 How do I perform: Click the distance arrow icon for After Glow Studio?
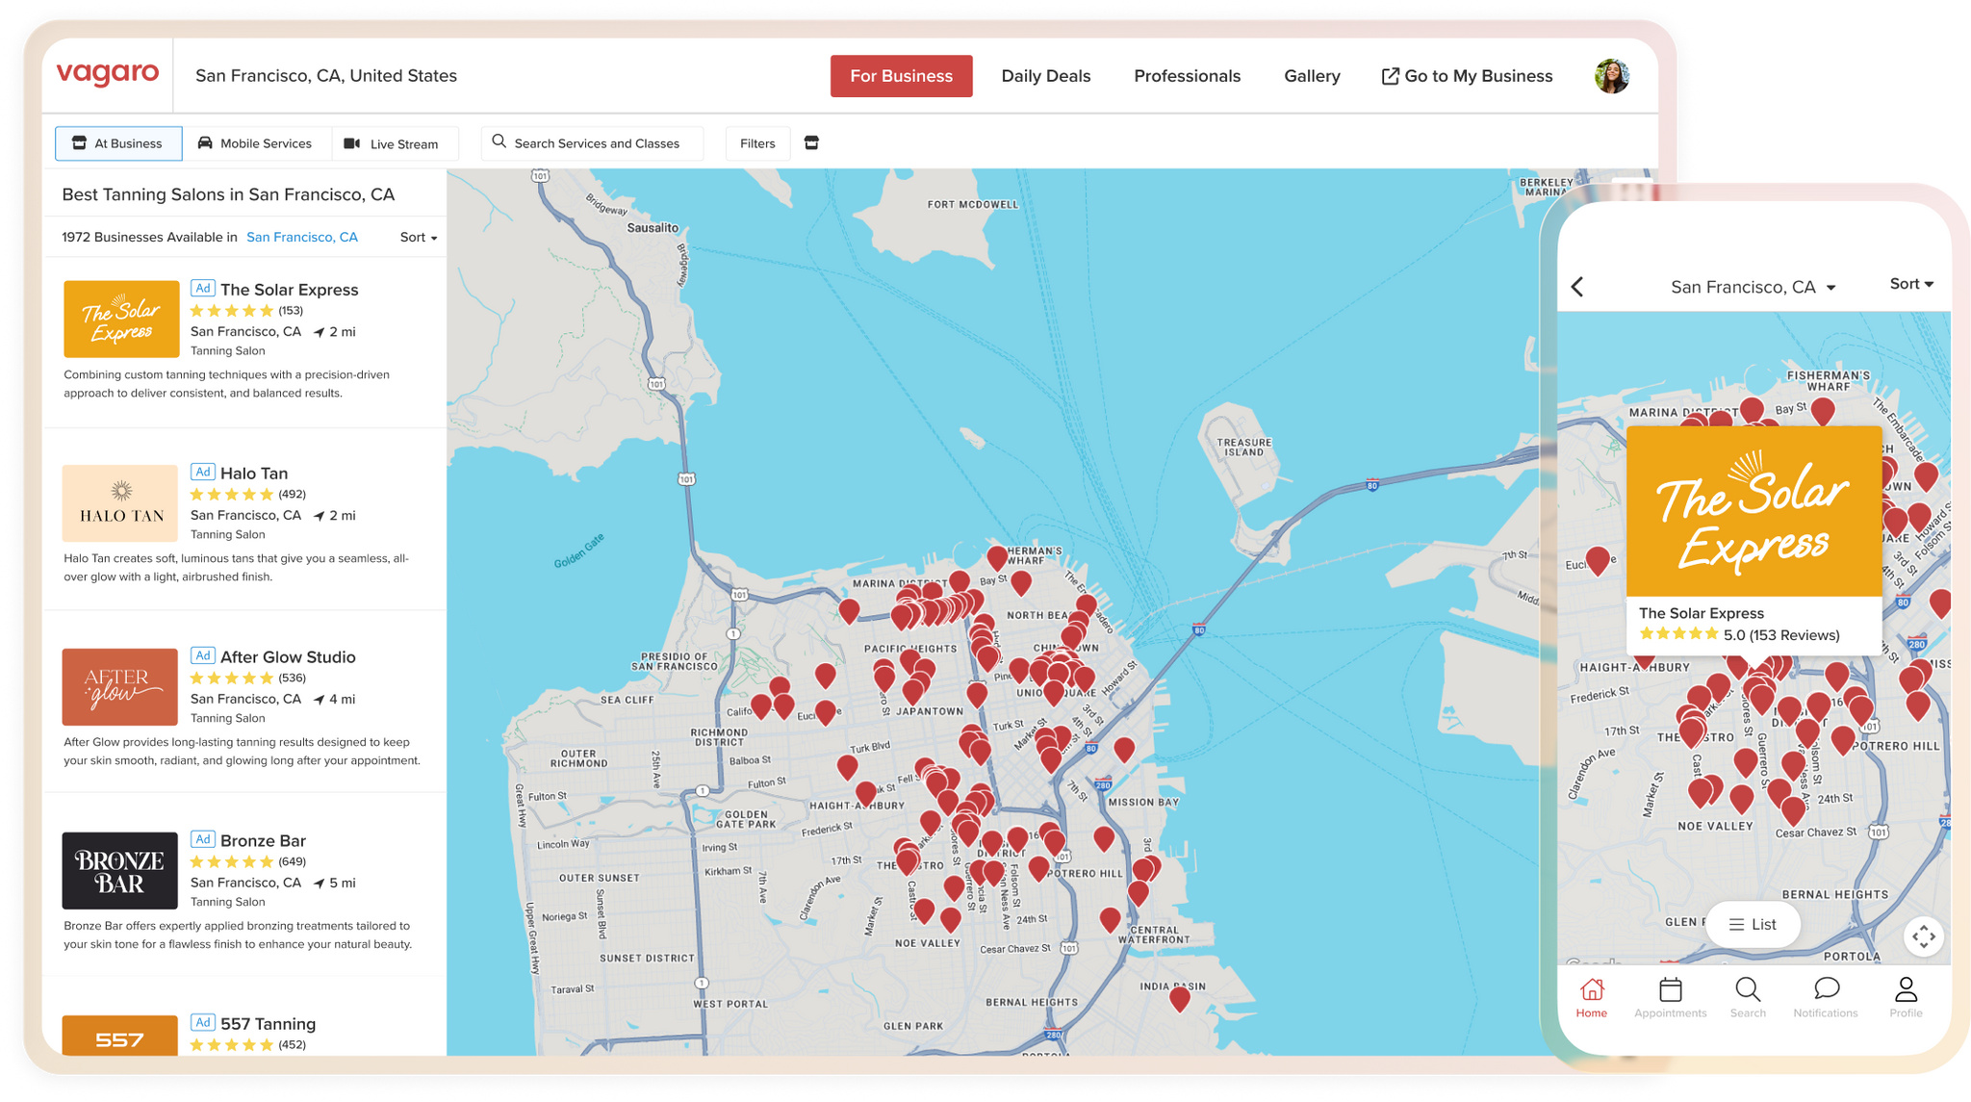click(x=319, y=700)
